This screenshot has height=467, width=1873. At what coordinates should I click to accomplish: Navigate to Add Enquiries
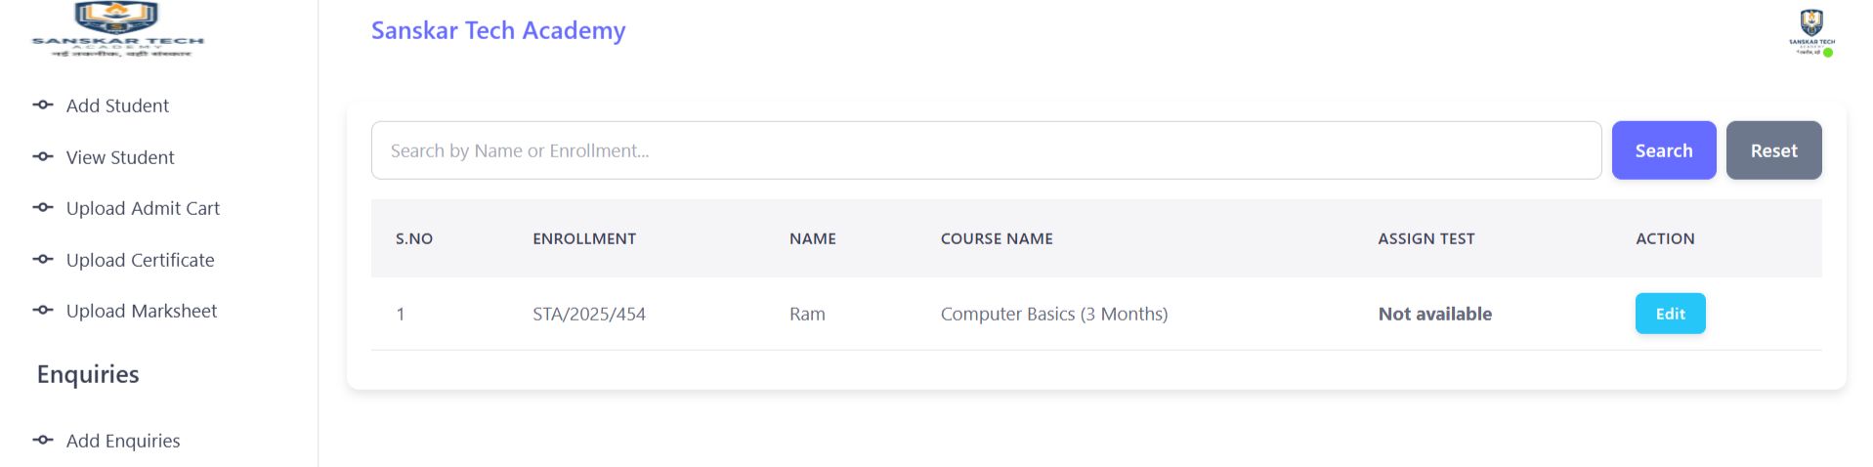click(123, 441)
